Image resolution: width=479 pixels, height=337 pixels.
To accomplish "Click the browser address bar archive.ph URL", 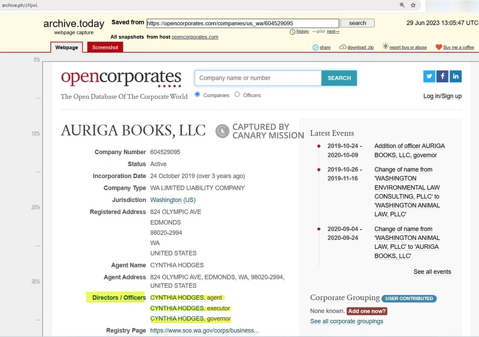I will (x=20, y=5).
